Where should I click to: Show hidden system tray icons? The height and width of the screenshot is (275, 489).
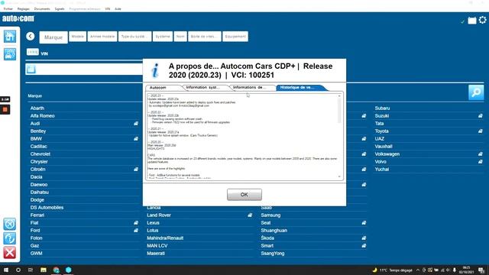418,270
